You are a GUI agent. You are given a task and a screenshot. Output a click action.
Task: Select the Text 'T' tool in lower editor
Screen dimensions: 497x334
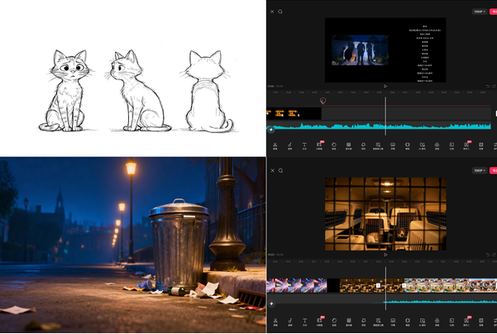tap(305, 320)
